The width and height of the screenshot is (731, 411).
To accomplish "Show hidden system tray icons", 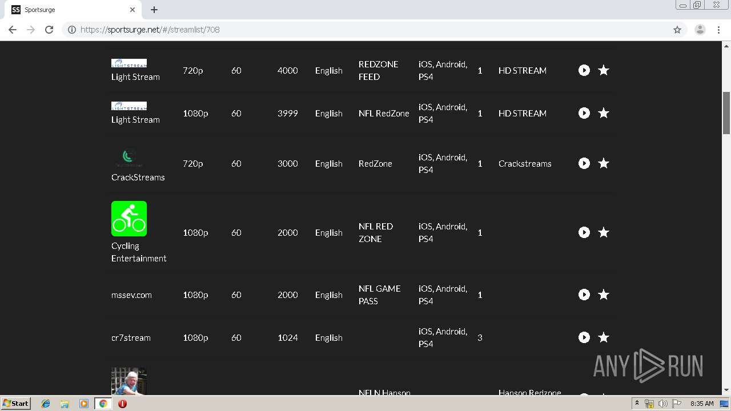I will coord(637,404).
